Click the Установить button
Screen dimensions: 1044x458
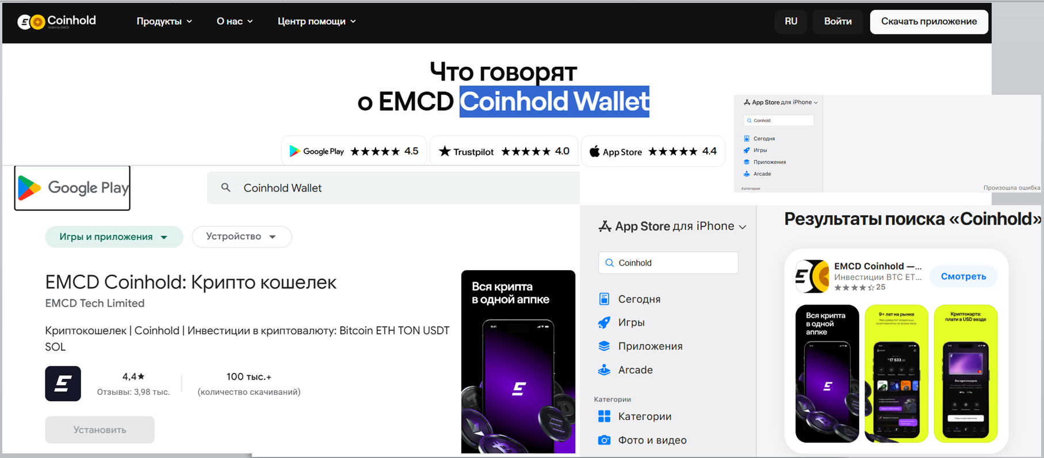click(x=100, y=430)
